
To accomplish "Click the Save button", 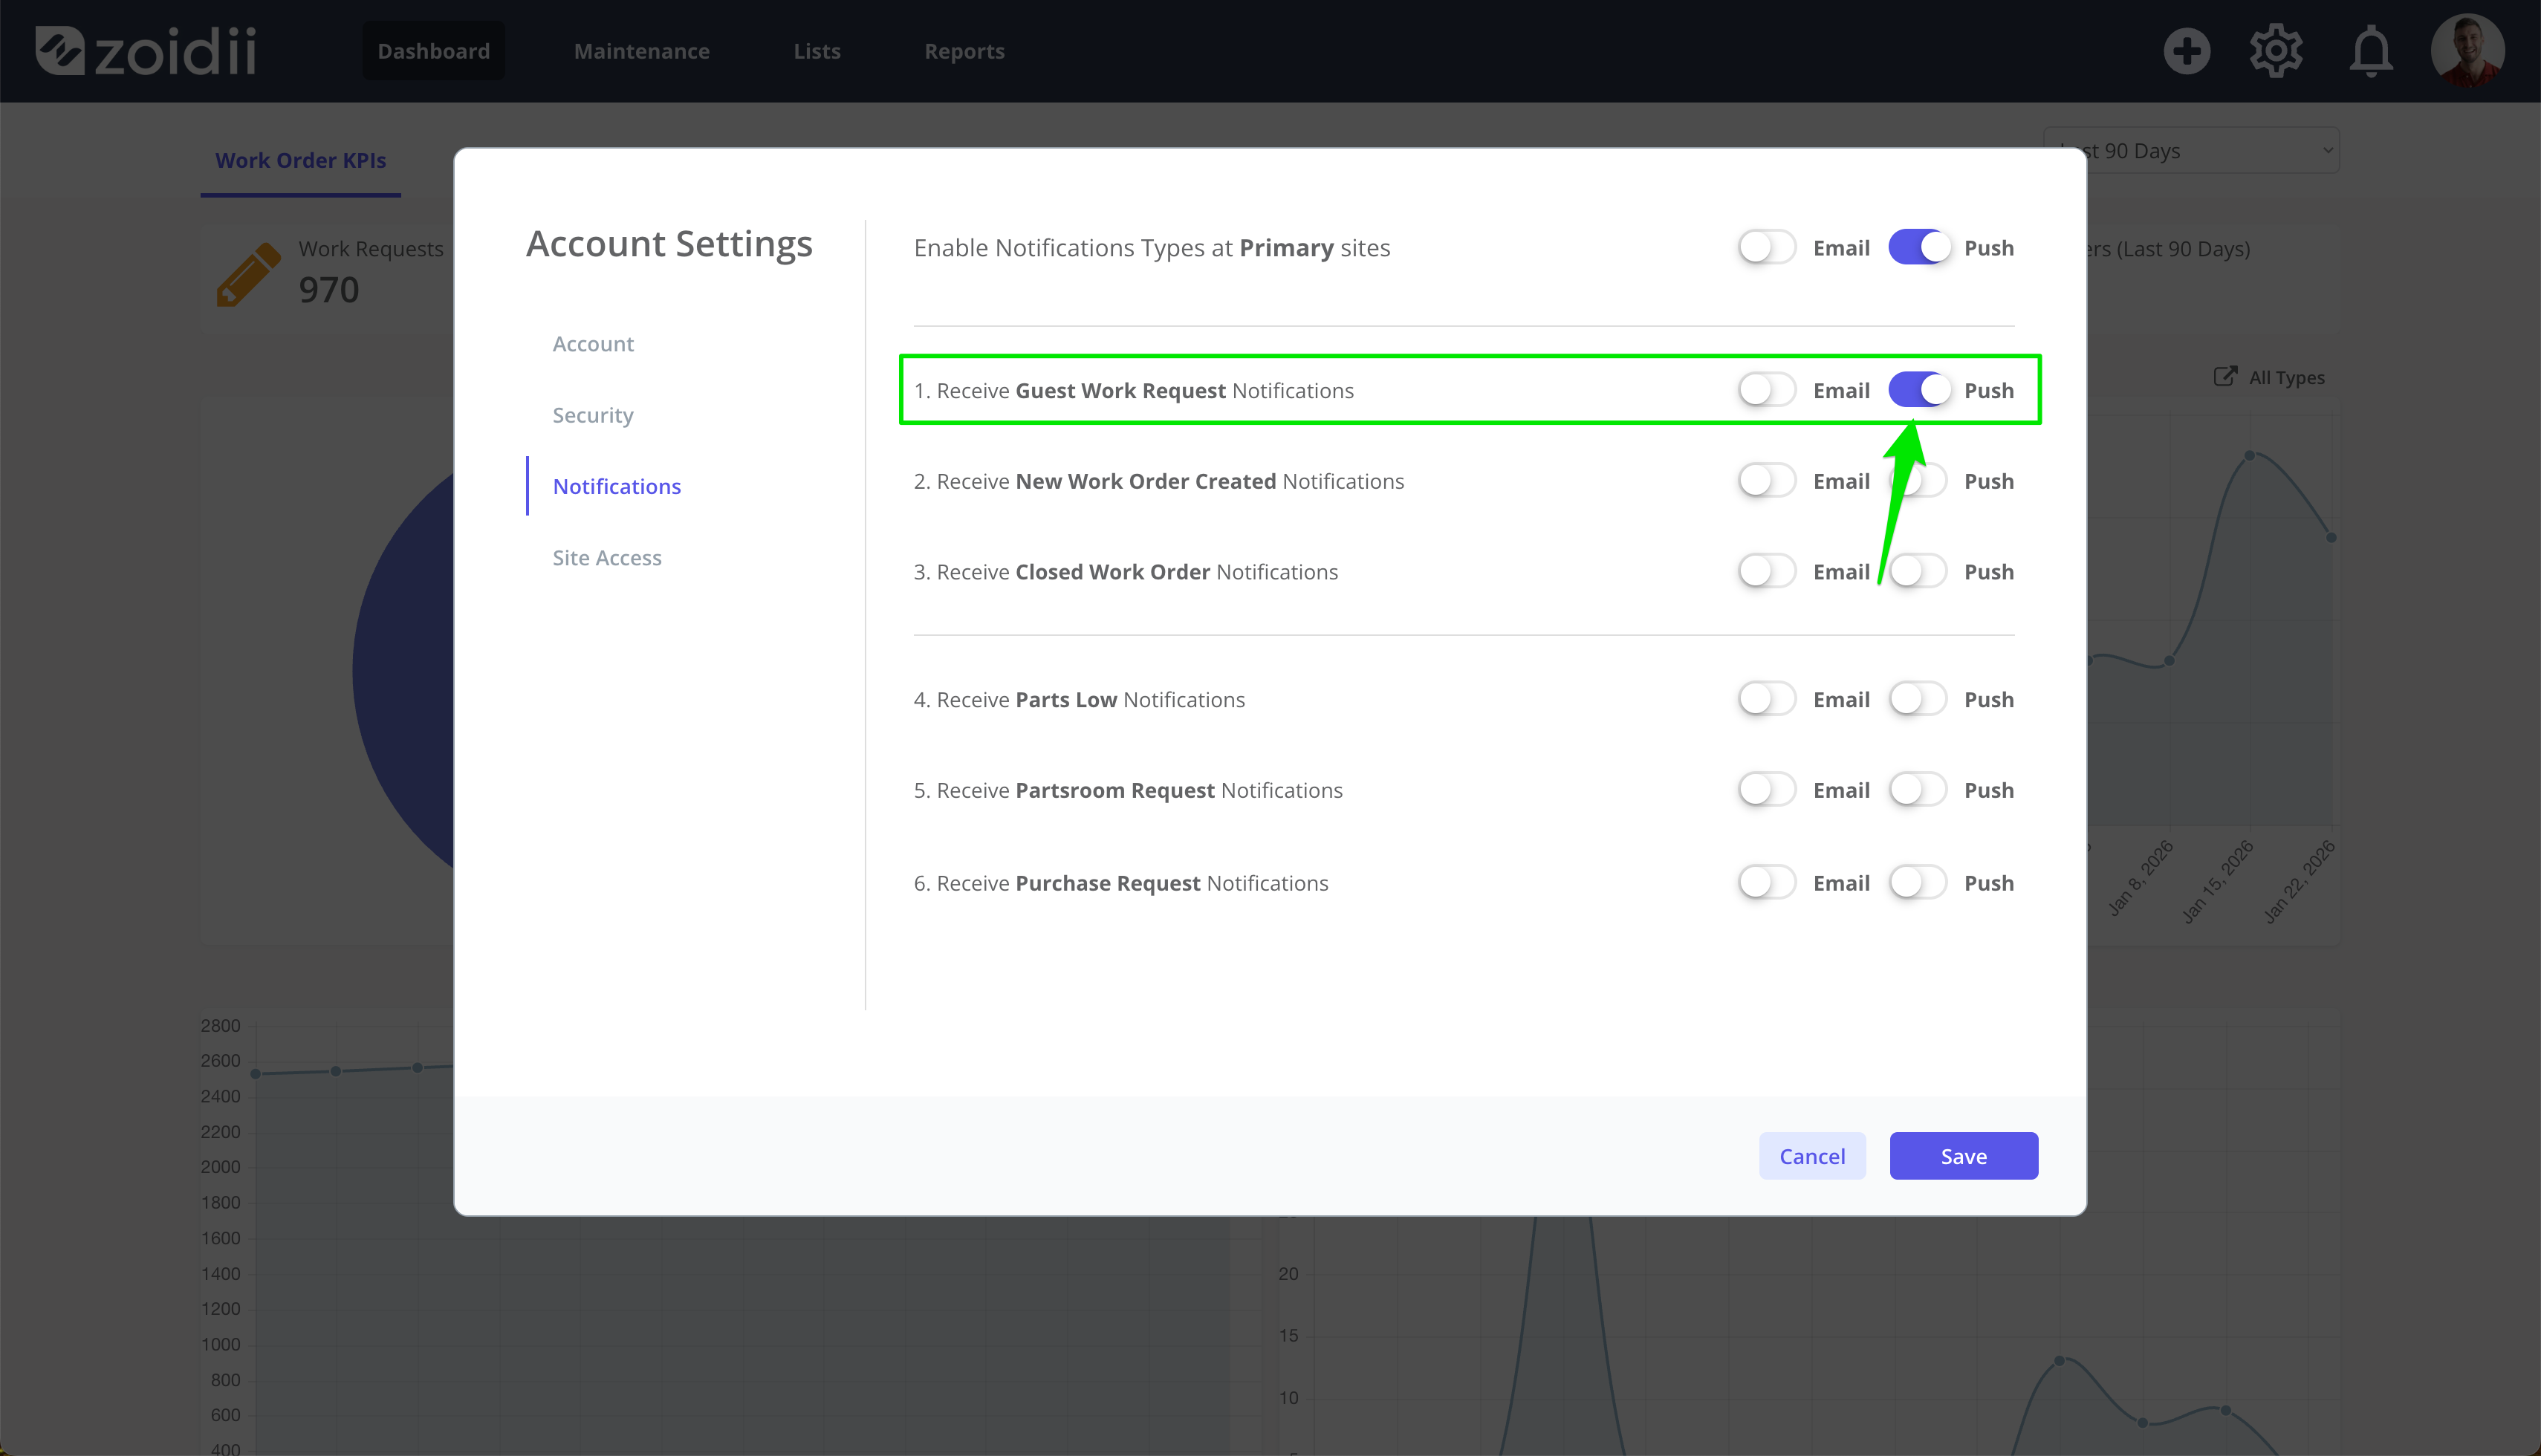I will (1963, 1156).
